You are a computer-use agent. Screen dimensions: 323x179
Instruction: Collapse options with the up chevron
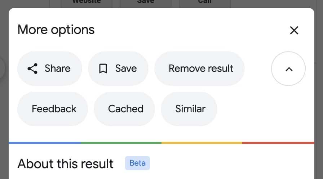288,69
